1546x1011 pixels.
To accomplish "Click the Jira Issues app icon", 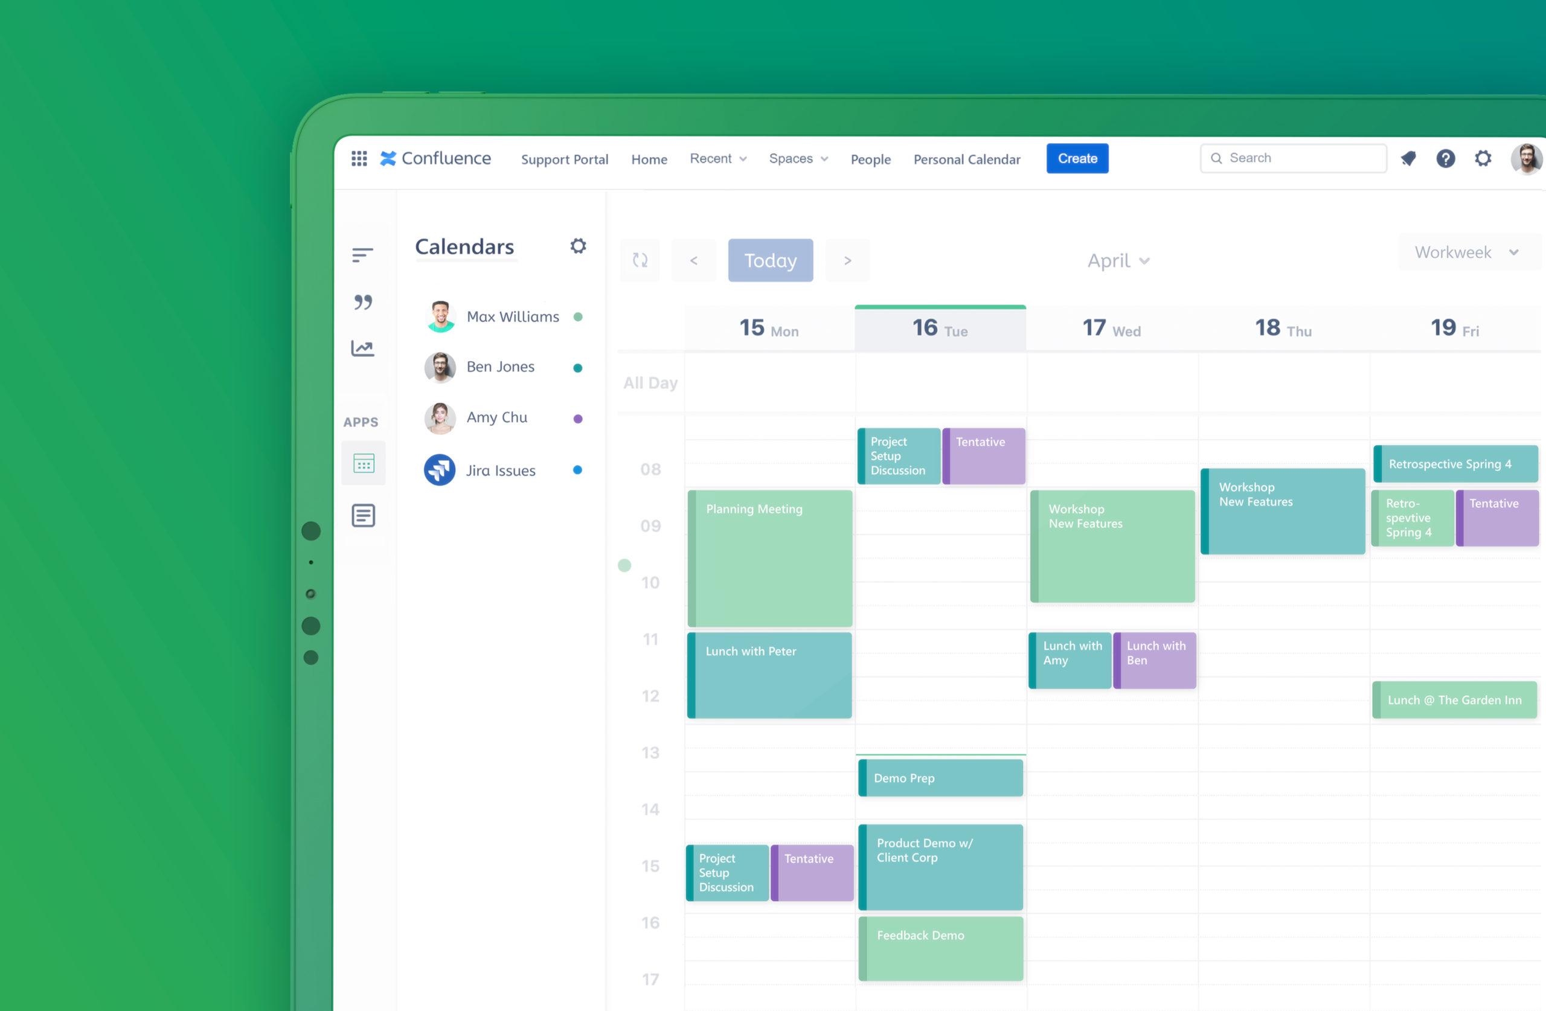I will coord(438,469).
